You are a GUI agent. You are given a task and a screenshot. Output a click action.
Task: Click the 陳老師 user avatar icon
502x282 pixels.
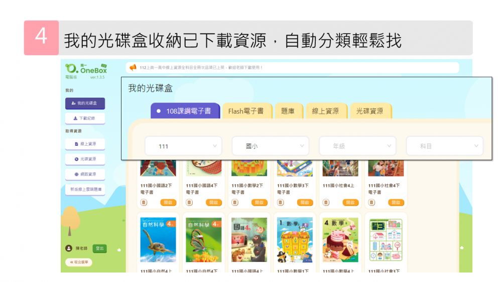tap(69, 248)
